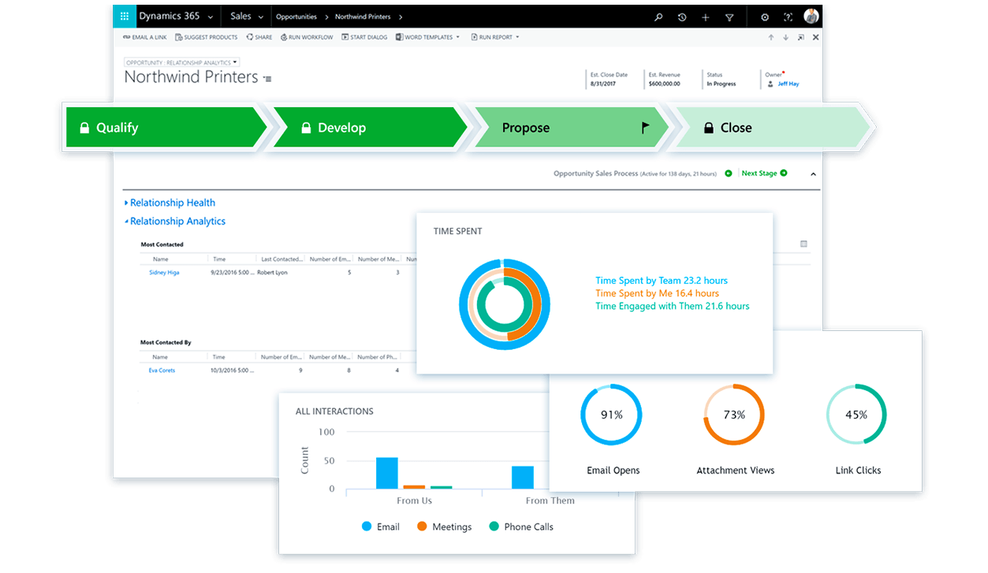Go to previous record up arrow
Viewport: 988px width, 573px height.
pos(771,37)
